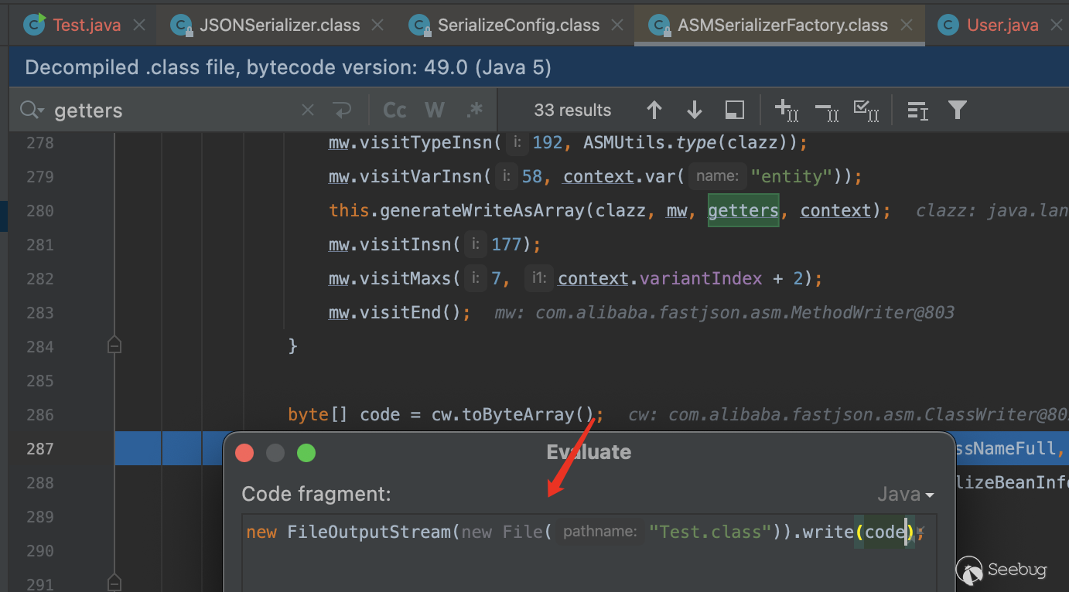Viewport: 1069px width, 592px height.
Task: Open search results in Find window
Action: coord(734,111)
